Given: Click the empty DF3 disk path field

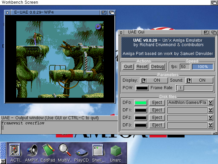Looking at the screenshot, I should click(x=187, y=125).
